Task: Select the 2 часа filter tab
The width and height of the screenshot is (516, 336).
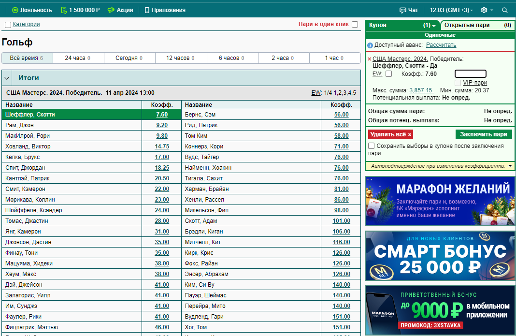Action: [284, 58]
